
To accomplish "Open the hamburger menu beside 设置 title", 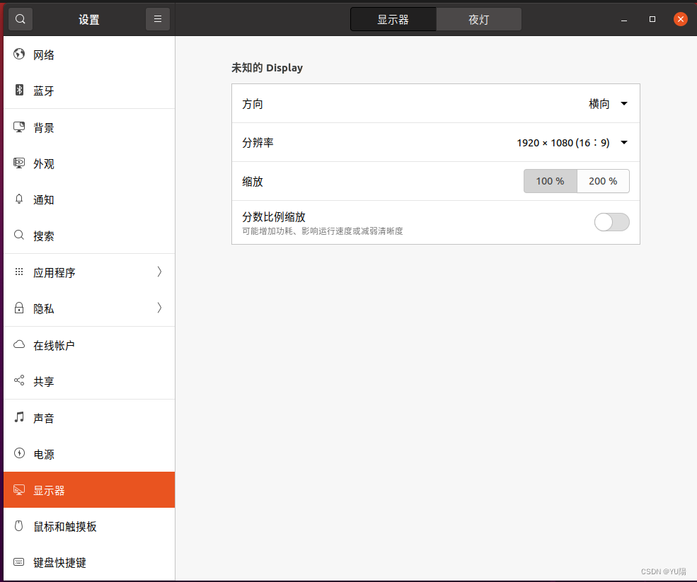I will (158, 19).
